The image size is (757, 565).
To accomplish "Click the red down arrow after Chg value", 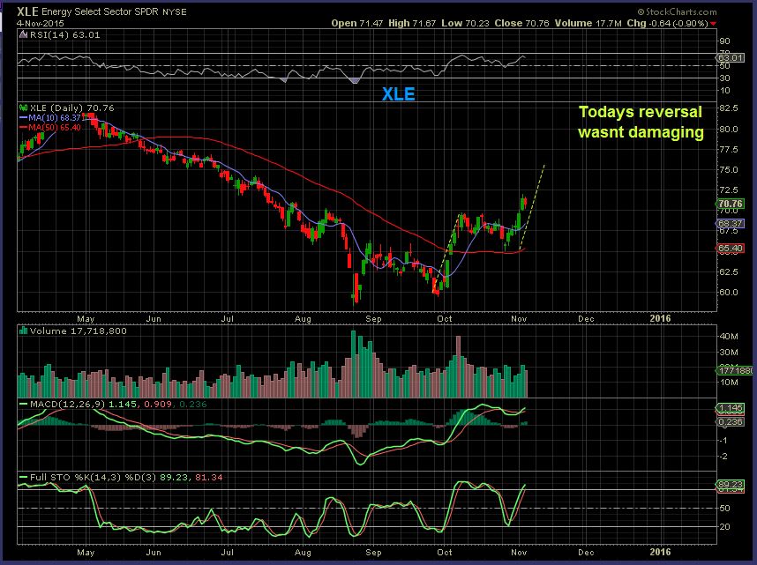I will coord(714,24).
